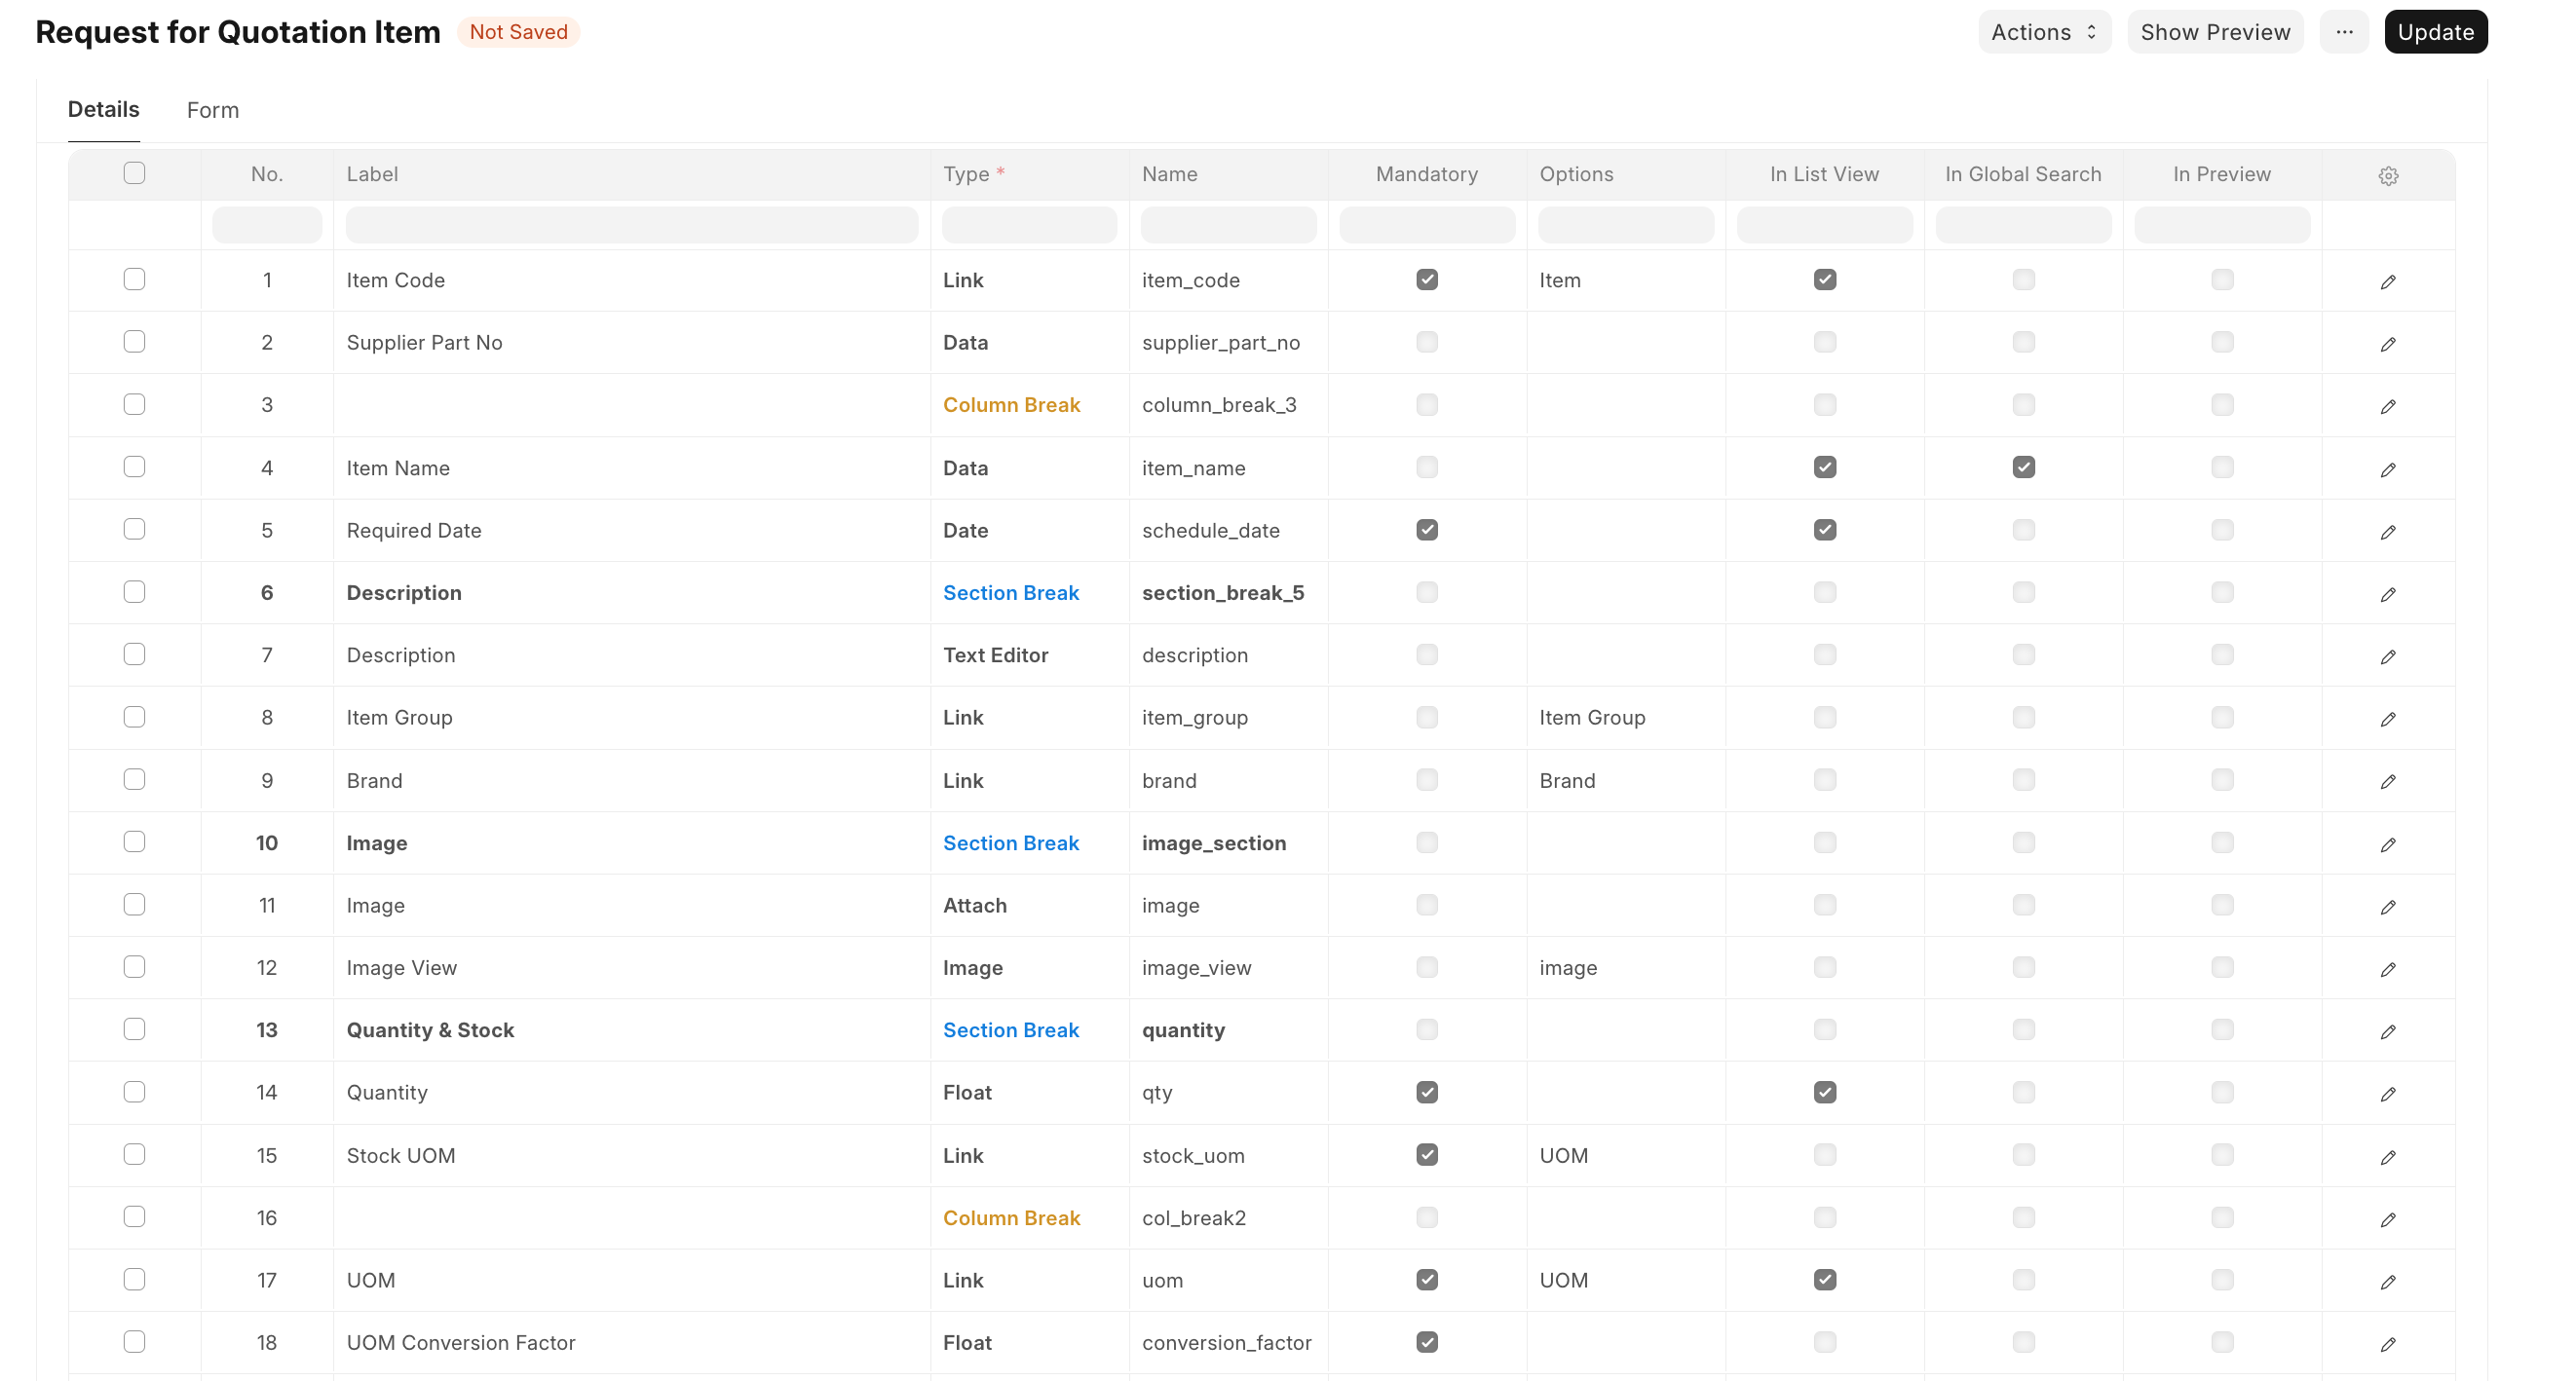
Task: Open the Mandatory column filter field
Action: tap(1426, 225)
